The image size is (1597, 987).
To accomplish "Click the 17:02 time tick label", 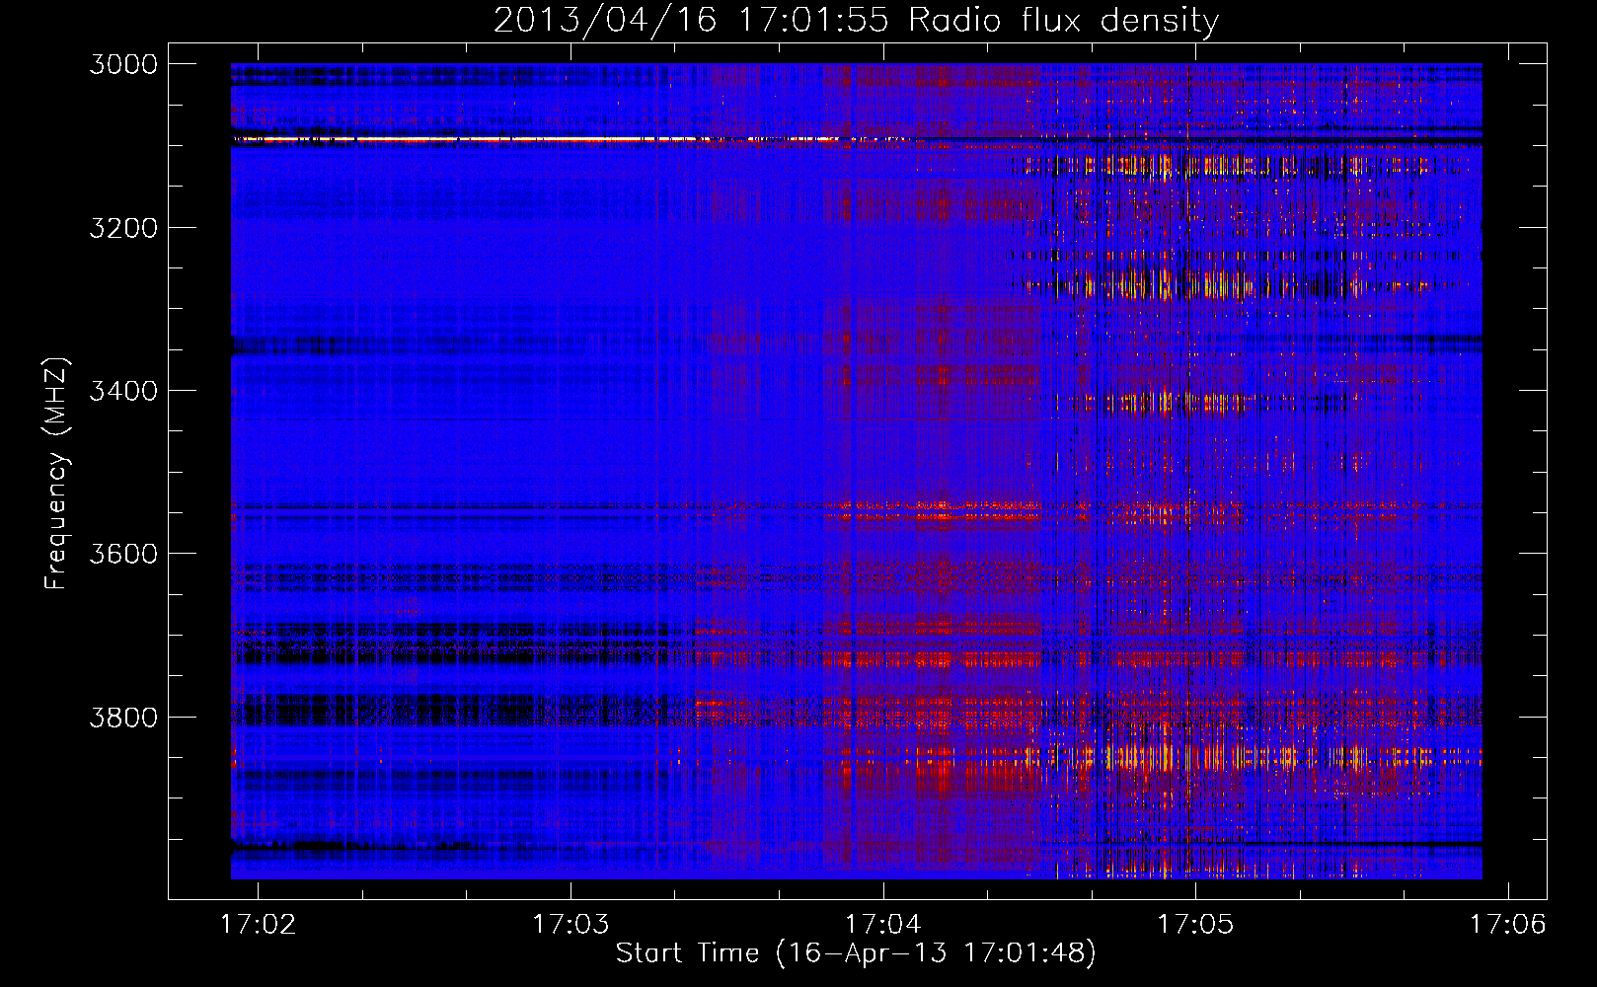I will [x=258, y=924].
